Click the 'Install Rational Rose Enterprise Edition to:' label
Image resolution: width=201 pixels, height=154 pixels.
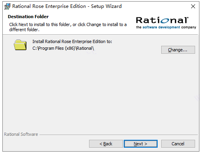point(72,41)
